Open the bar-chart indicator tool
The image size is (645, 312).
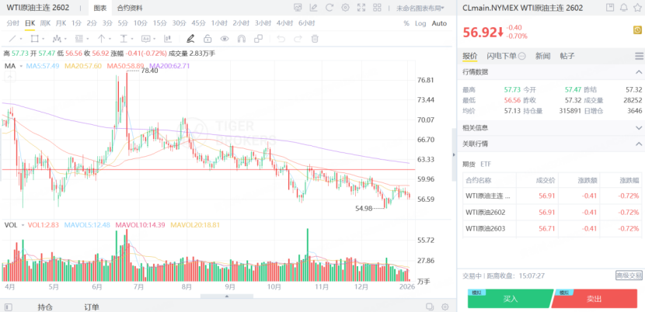click(167, 39)
